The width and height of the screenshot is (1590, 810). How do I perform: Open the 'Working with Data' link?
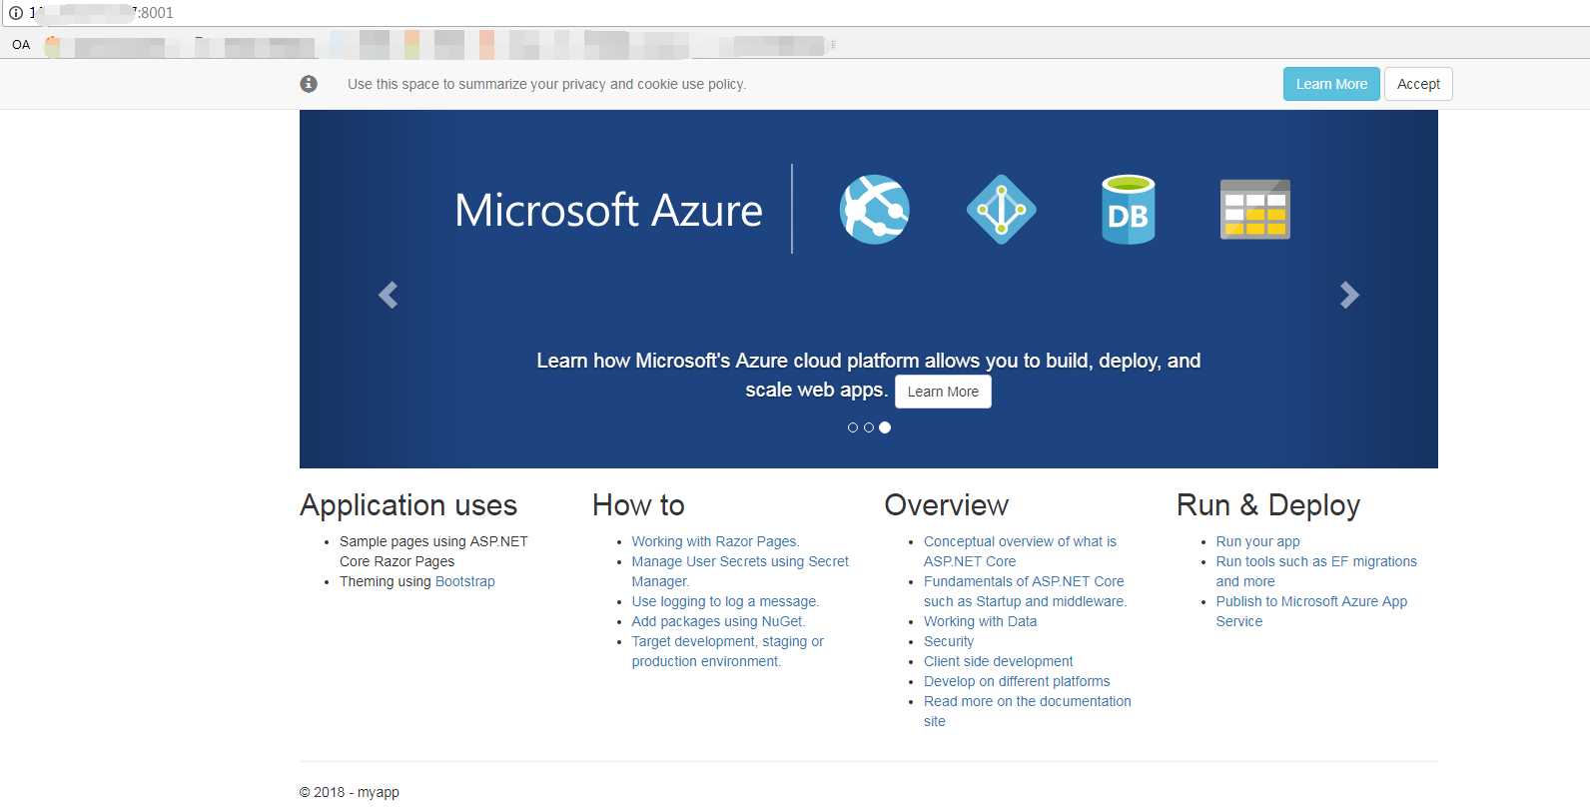point(980,621)
